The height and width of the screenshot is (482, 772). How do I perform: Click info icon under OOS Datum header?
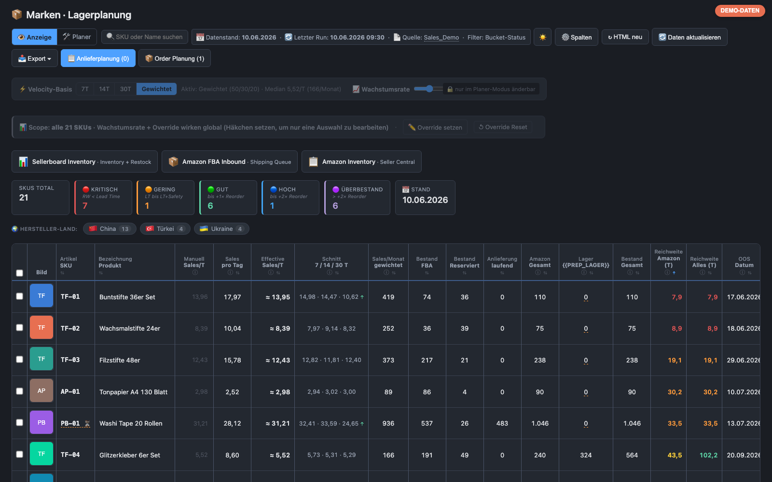(x=742, y=272)
